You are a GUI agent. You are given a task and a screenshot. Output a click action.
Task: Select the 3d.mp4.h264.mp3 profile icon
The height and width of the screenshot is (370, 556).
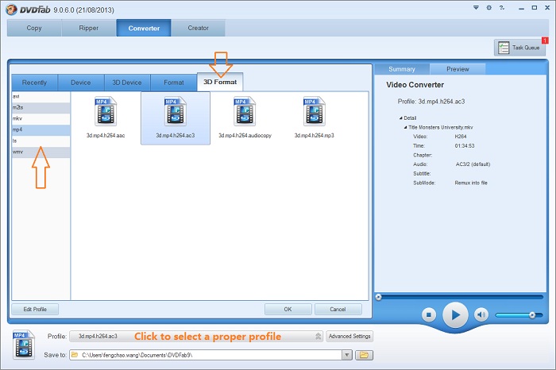coord(315,112)
